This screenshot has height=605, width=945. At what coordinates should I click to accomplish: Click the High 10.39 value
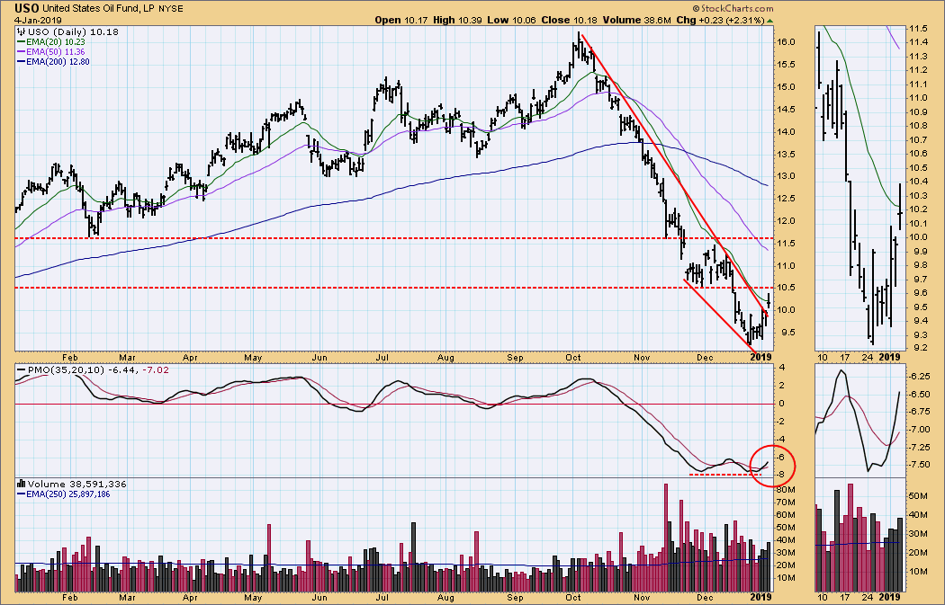pos(458,20)
